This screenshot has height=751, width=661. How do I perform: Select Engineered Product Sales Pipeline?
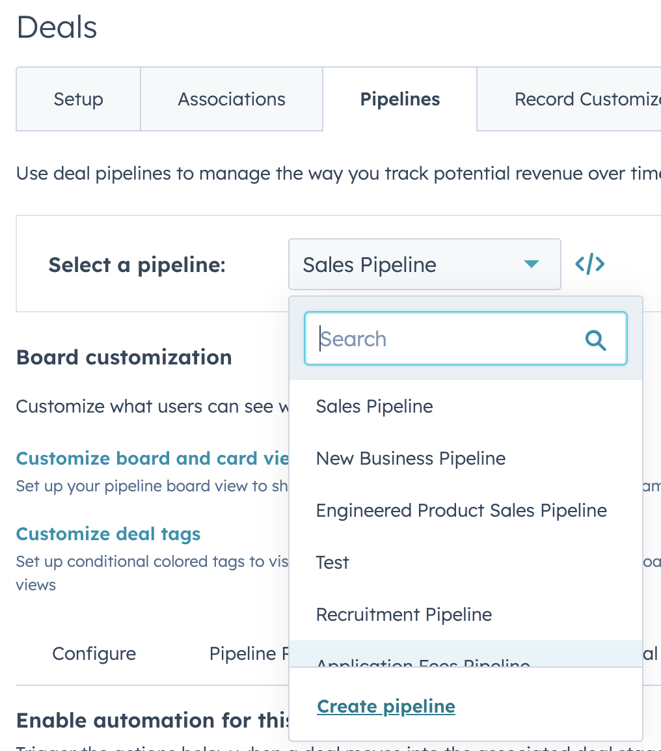coord(461,510)
